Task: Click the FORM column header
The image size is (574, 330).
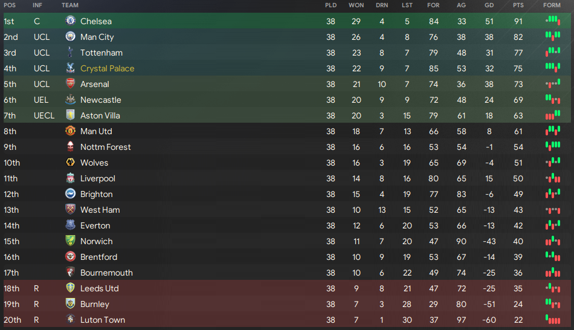Action: 552,5
